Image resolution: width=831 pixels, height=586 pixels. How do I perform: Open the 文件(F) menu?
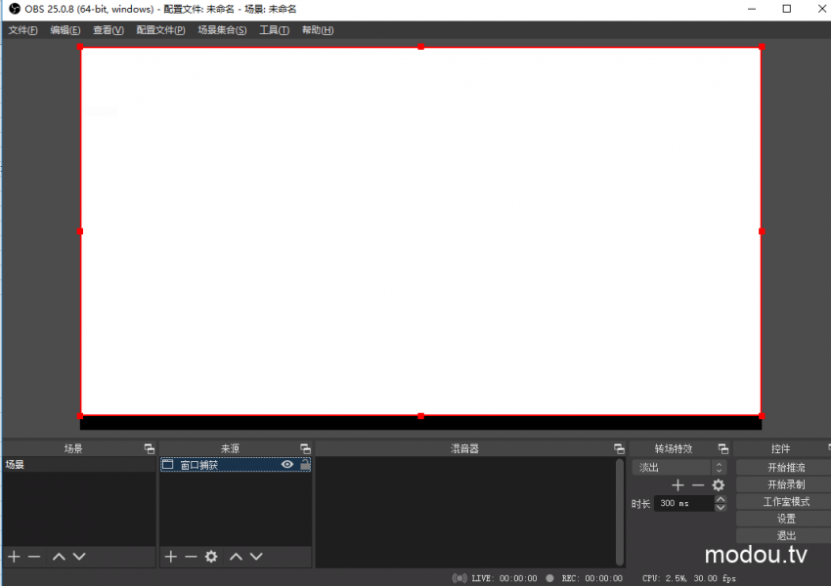click(22, 30)
